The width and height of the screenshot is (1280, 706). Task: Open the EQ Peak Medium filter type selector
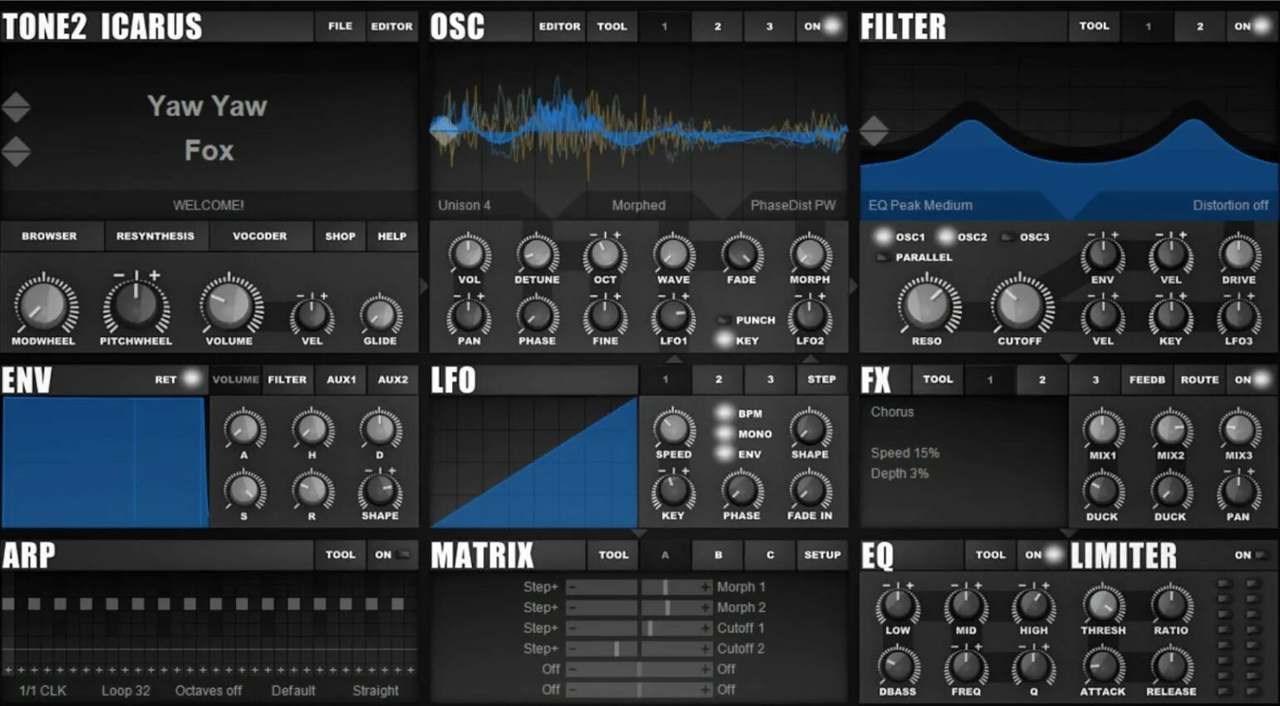(920, 205)
